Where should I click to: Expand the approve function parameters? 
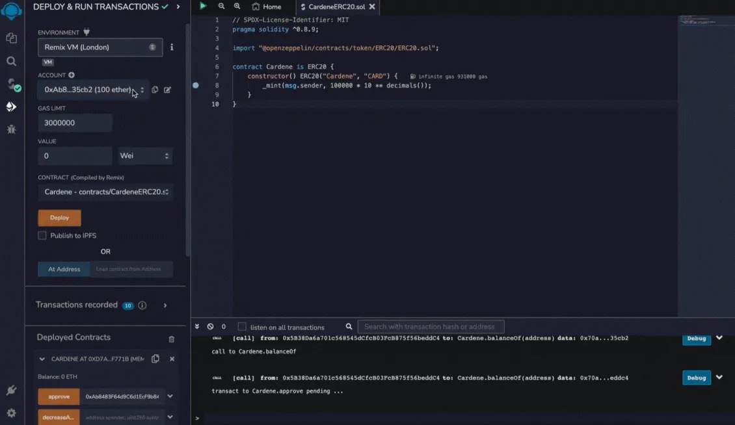click(x=170, y=396)
